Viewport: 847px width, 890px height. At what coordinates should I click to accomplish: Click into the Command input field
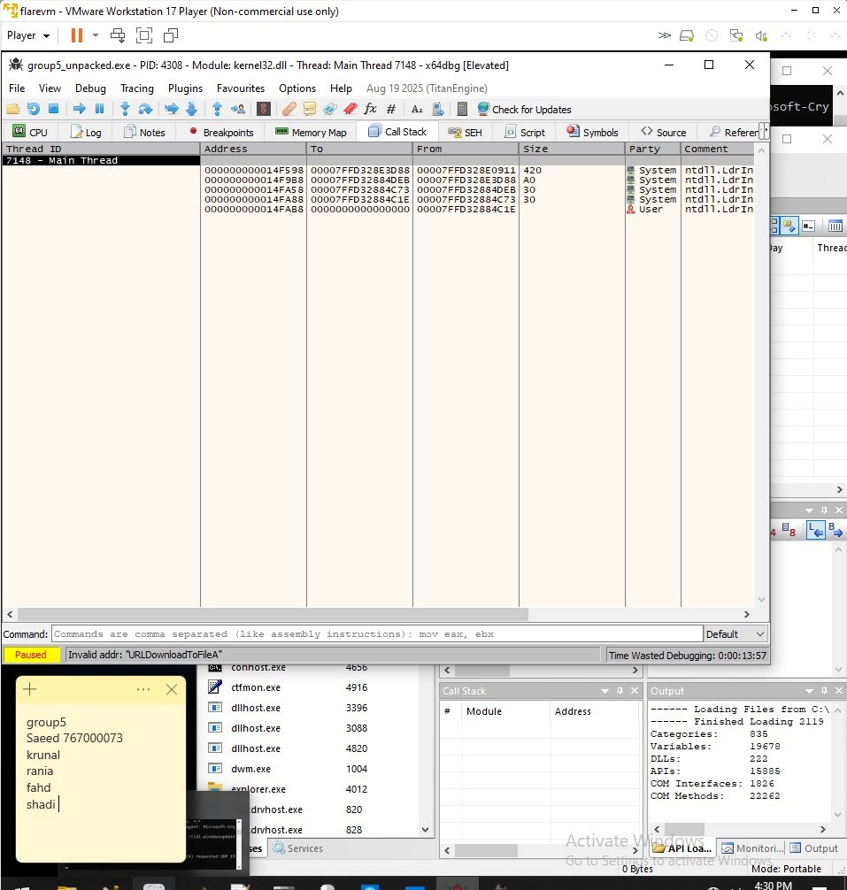click(x=377, y=633)
